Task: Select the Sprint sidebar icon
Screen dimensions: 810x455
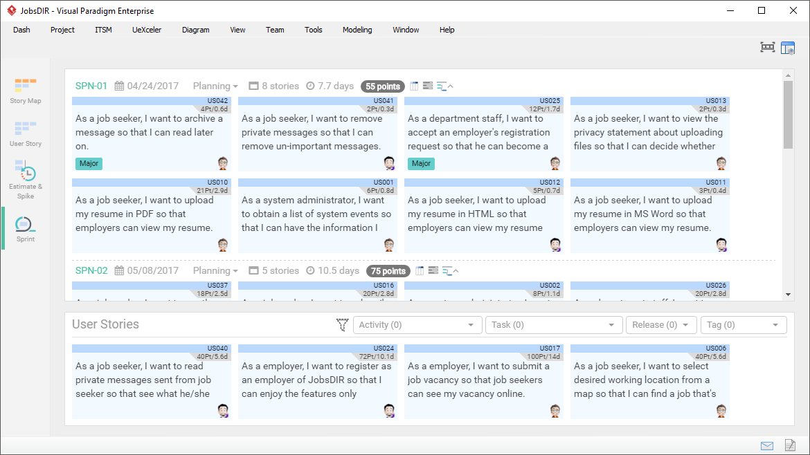Action: point(26,229)
